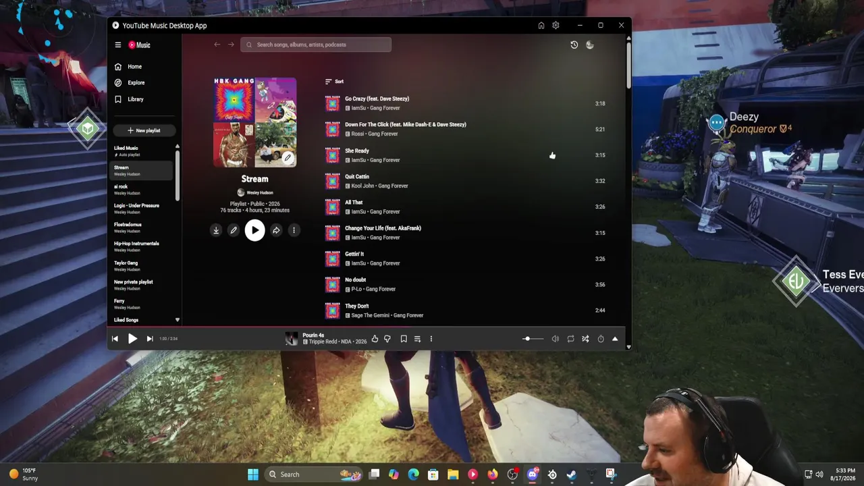Focus the search songs field
The width and height of the screenshot is (864, 486).
coord(316,45)
